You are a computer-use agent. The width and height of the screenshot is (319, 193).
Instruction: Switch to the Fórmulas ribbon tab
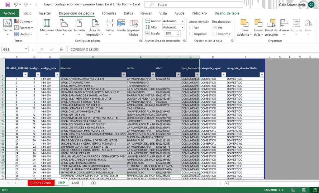pos(109,13)
